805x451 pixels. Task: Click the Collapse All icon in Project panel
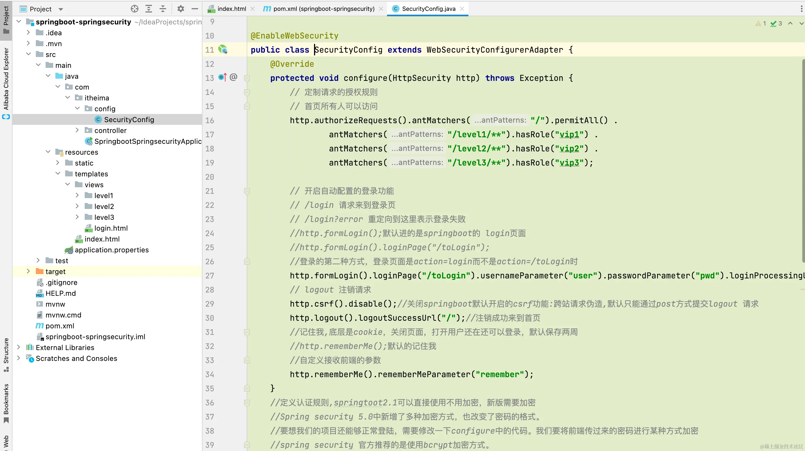pos(163,9)
